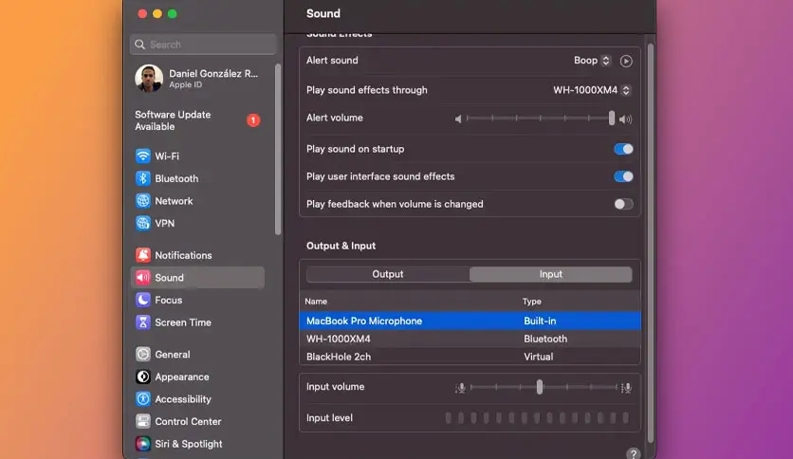Play the Boop alert sound preview
This screenshot has height=459, width=793.
(x=626, y=61)
